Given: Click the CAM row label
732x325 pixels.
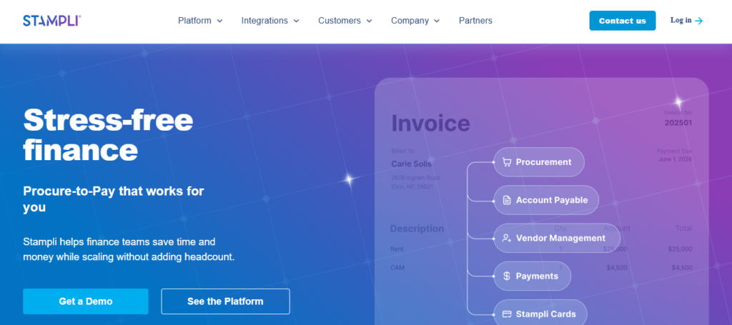Looking at the screenshot, I should (397, 268).
